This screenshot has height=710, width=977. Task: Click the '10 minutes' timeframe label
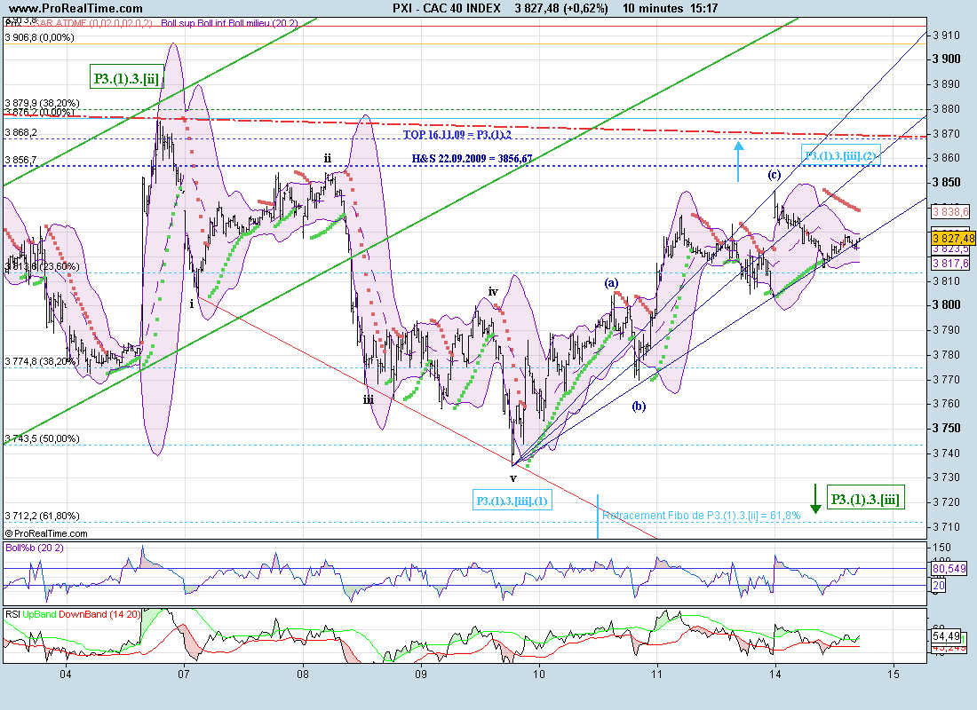tap(653, 8)
